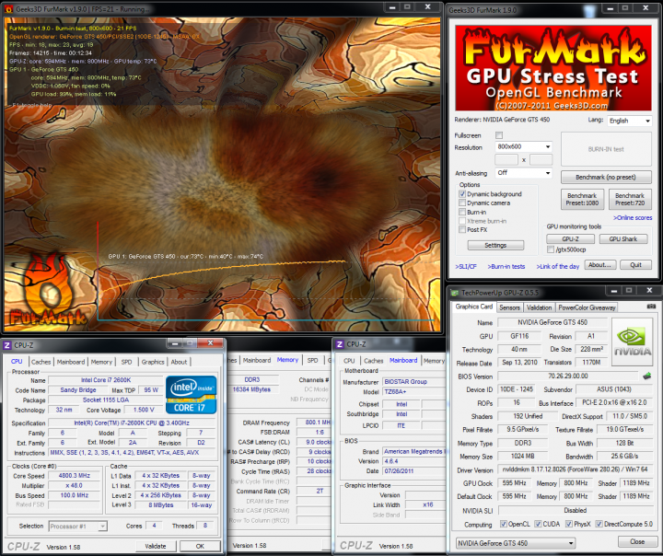Image resolution: width=663 pixels, height=556 pixels.
Task: Switch to the Caches tab in CPU-Z
Action: 41,362
